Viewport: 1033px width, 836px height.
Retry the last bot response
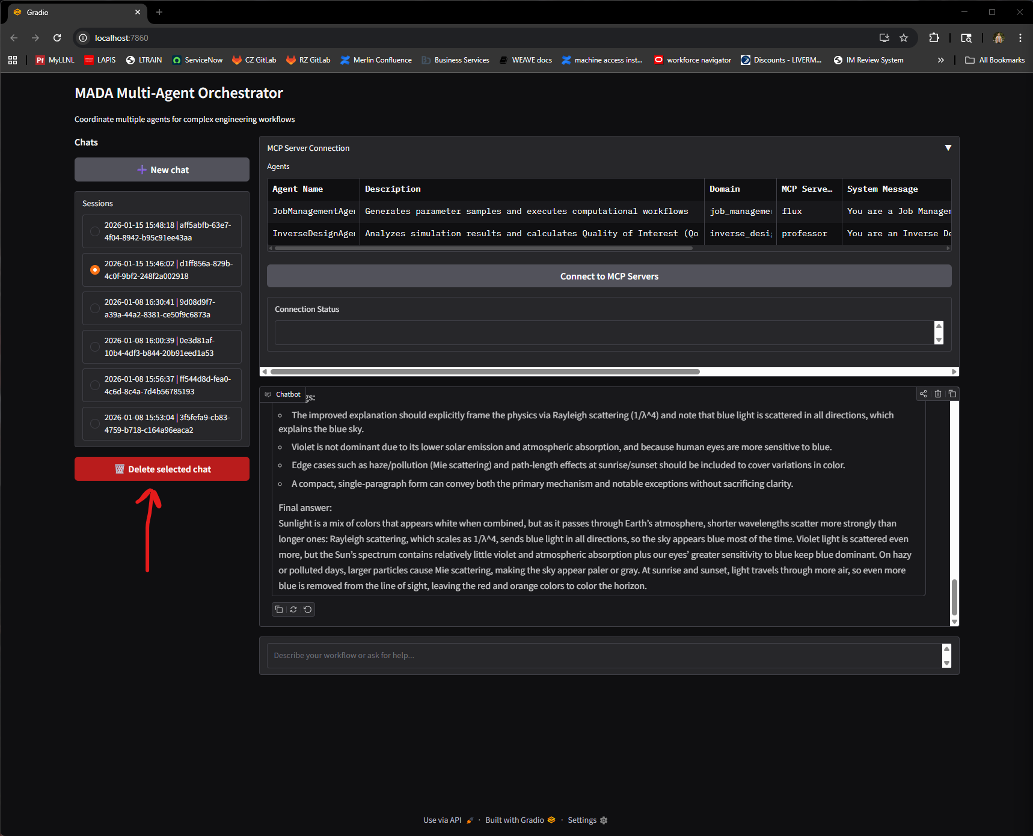pyautogui.click(x=293, y=609)
